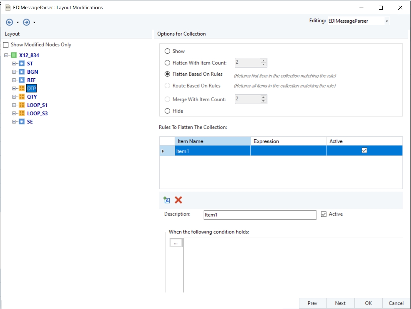Viewport: 411px width, 309px height.
Task: Choose the Flatten With Item Count option
Action: point(168,63)
